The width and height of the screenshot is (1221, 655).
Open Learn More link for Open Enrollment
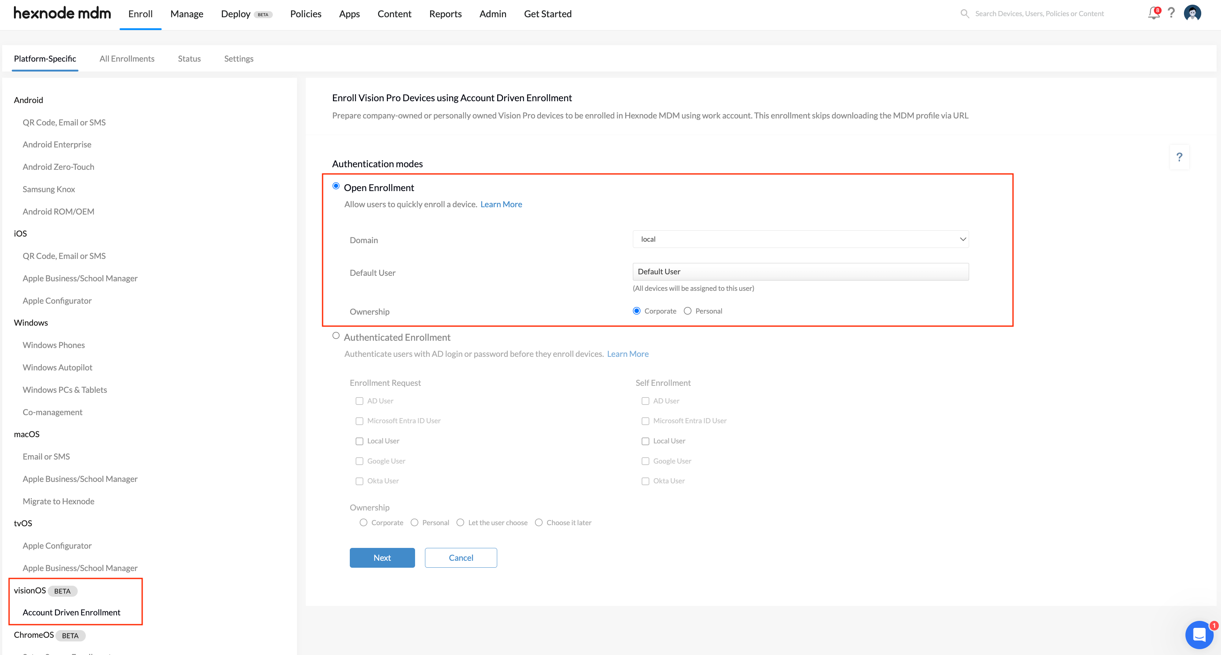501,204
